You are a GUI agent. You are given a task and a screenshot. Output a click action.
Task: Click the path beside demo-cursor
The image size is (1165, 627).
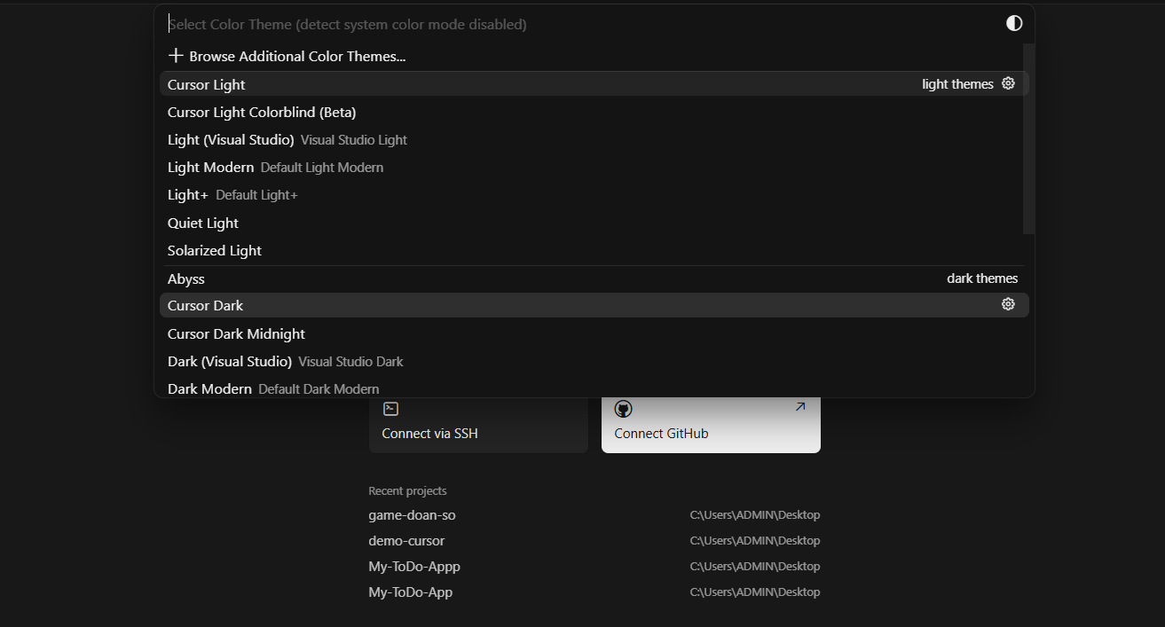(x=755, y=540)
